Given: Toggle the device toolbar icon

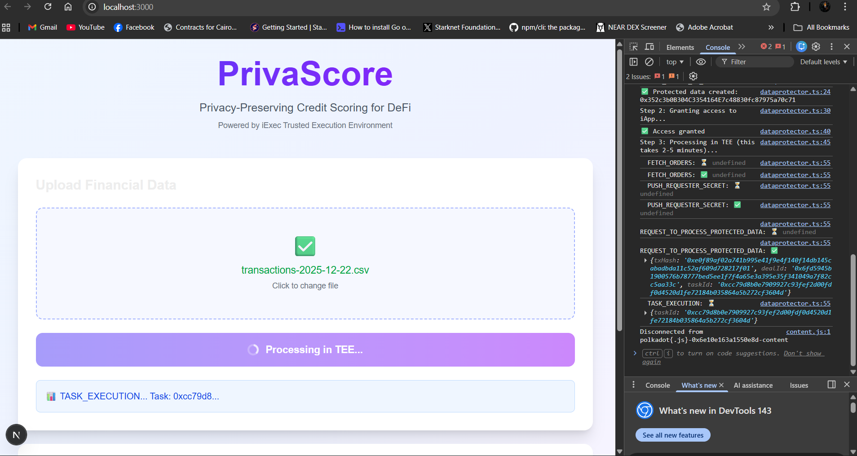Looking at the screenshot, I should (x=649, y=47).
